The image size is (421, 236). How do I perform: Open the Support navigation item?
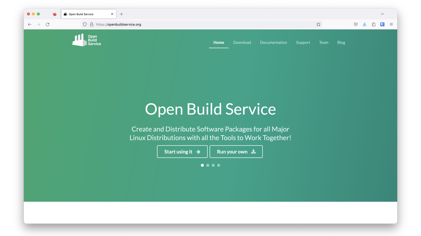303,43
